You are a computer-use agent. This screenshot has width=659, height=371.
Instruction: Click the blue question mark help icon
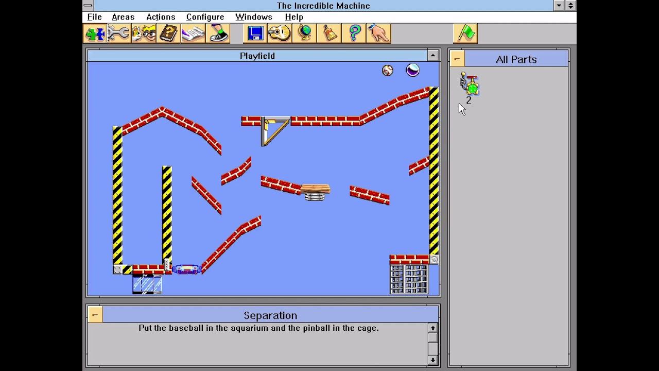(354, 33)
